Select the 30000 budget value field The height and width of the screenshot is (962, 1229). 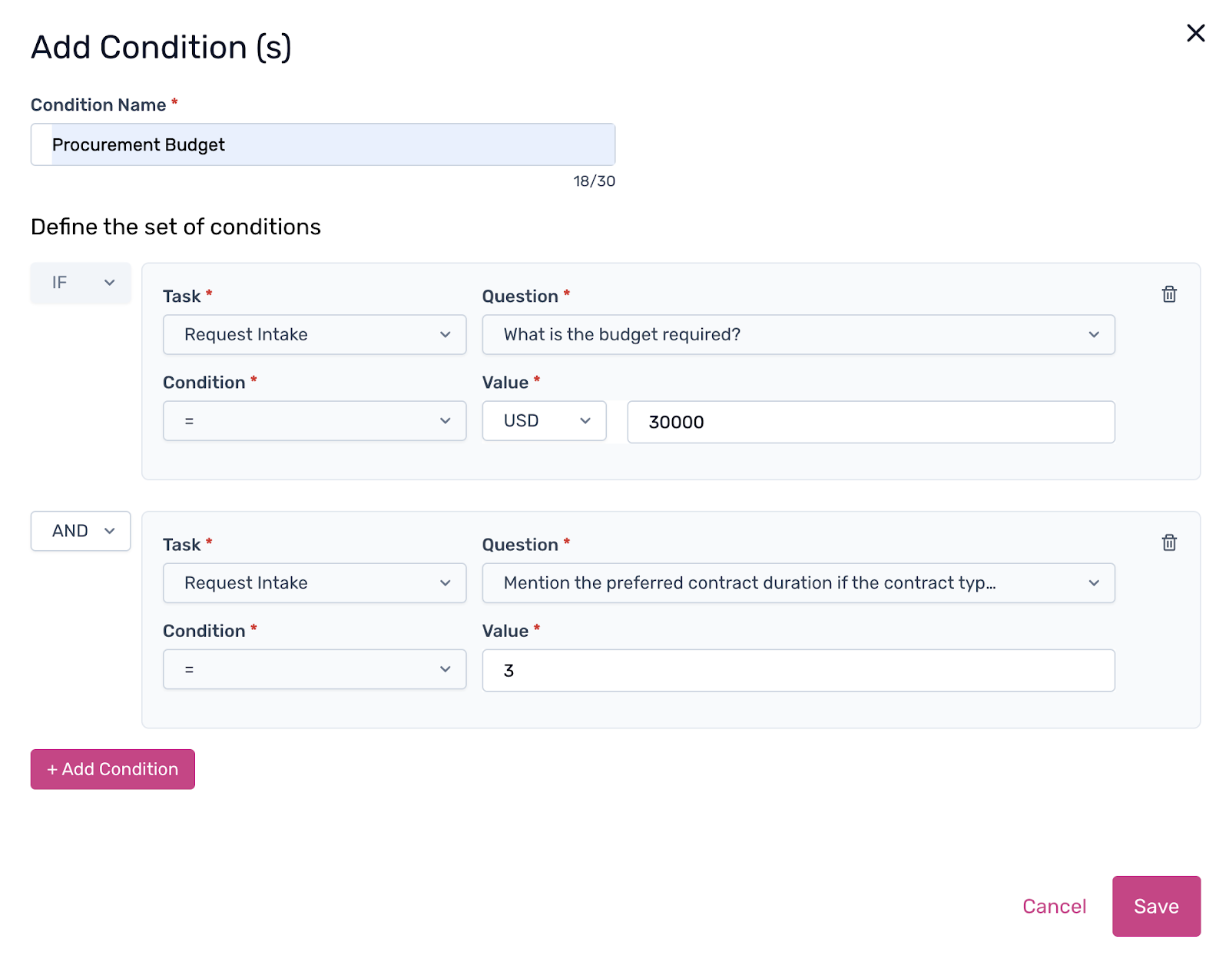pos(870,421)
